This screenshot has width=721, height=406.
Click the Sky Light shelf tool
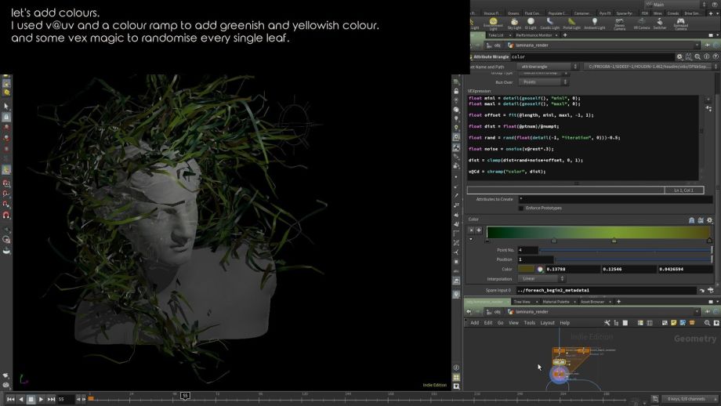[514, 24]
